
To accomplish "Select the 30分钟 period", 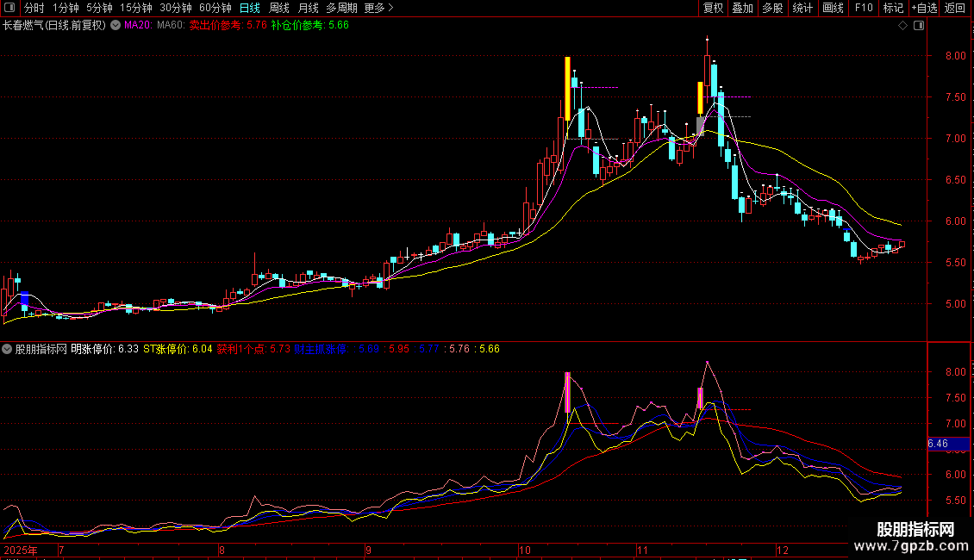I will point(176,8).
